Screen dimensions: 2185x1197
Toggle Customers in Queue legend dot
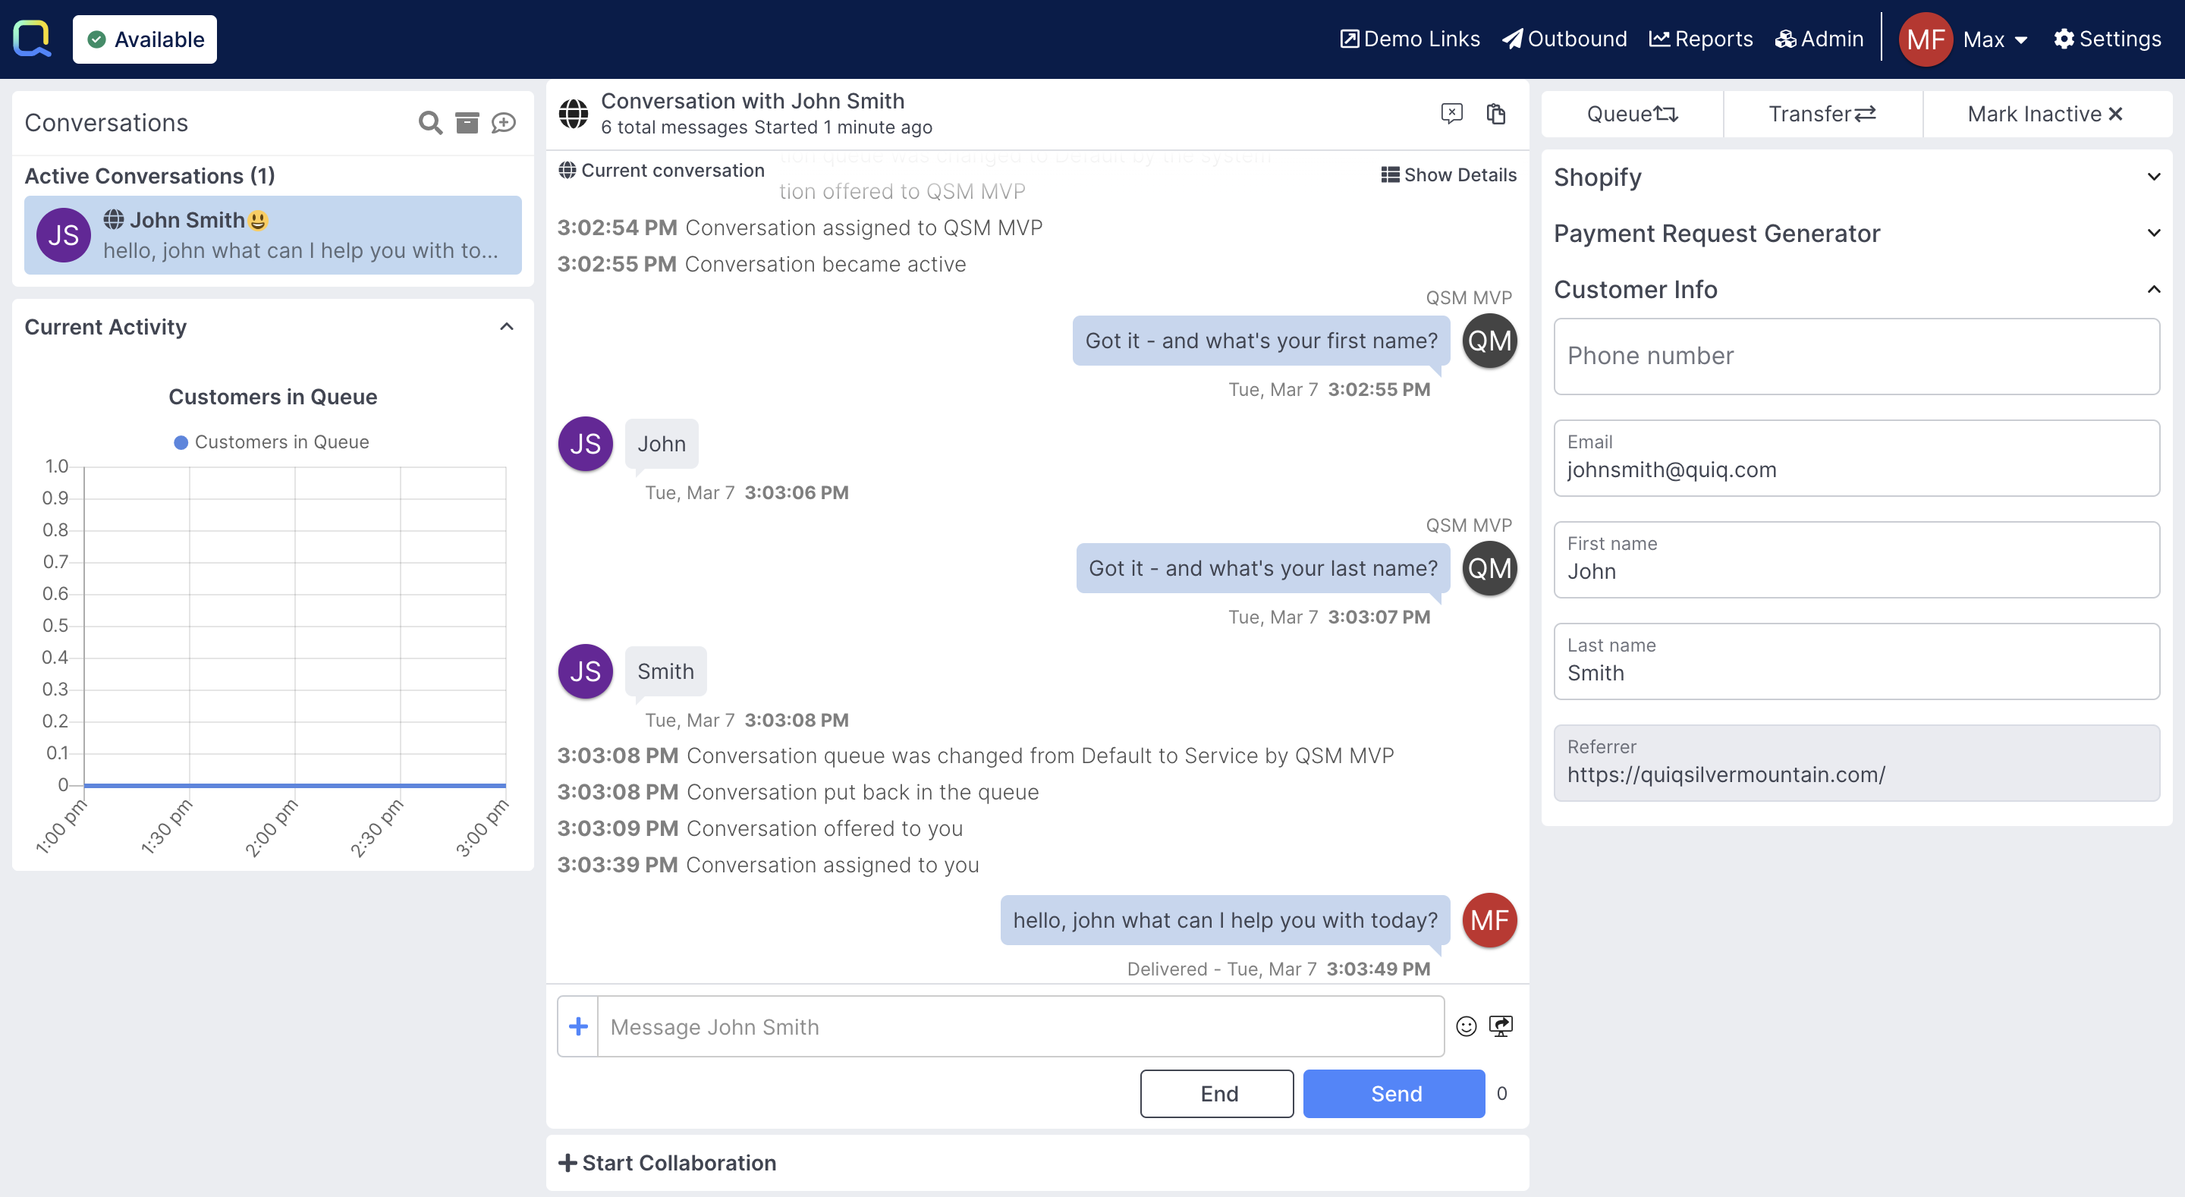click(x=181, y=442)
